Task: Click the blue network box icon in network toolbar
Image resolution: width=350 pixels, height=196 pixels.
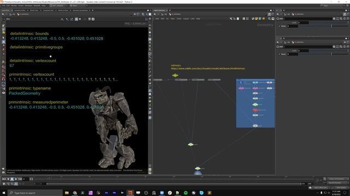Action: tap(260, 19)
